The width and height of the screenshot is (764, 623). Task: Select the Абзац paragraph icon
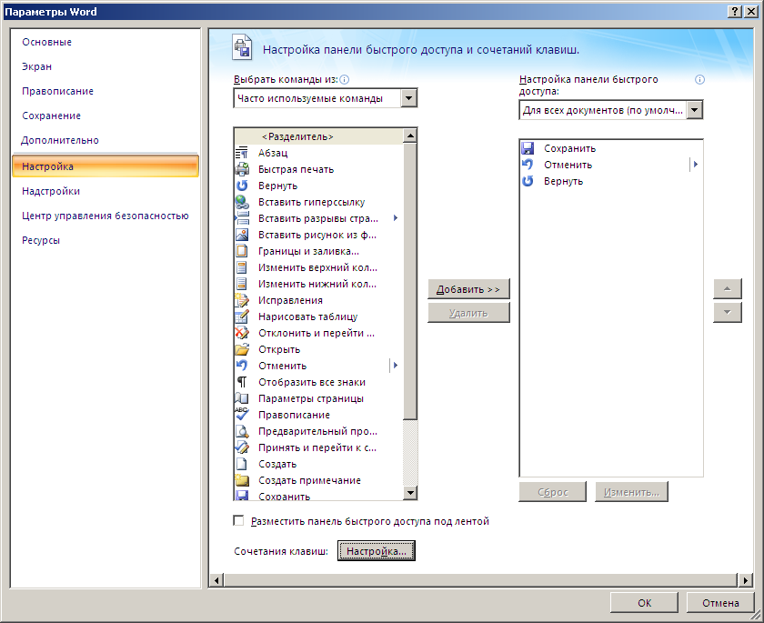pyautogui.click(x=242, y=153)
